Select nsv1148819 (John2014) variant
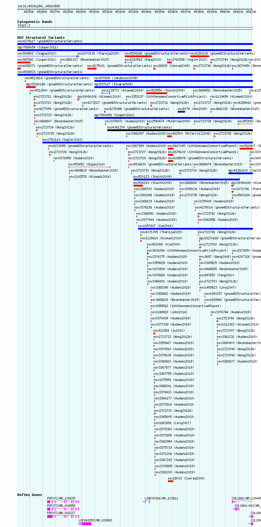 [x=169, y=312]
